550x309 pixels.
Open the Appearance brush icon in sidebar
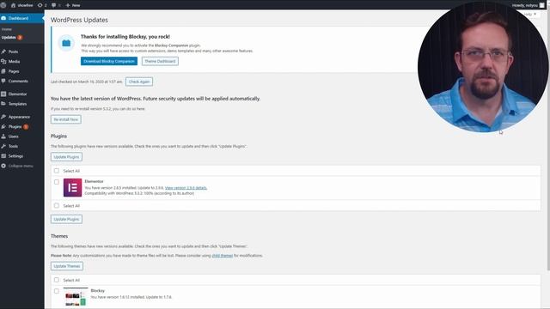tap(3, 117)
